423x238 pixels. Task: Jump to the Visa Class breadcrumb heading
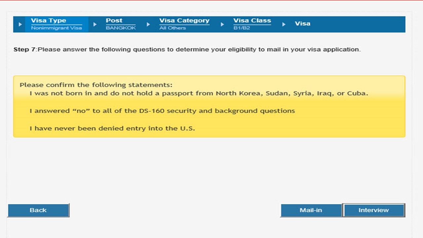(252, 20)
